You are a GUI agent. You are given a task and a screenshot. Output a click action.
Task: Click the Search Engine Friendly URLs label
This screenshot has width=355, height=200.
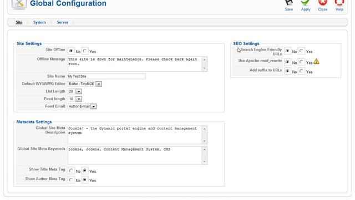(261, 52)
